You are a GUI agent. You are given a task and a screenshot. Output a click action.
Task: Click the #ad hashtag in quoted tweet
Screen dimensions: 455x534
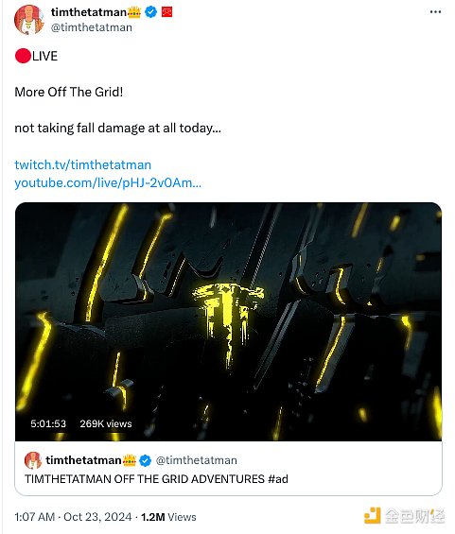pos(278,479)
